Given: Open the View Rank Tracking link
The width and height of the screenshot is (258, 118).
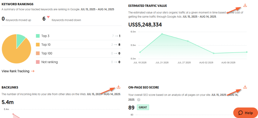Looking at the screenshot, I should pos(18,71).
